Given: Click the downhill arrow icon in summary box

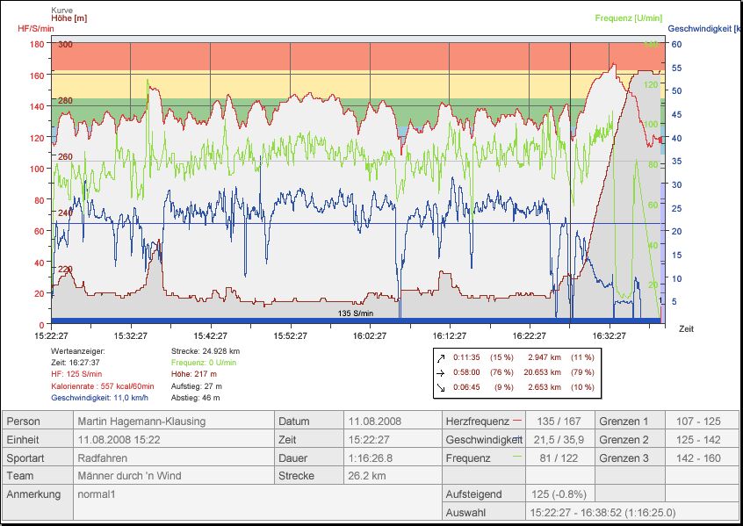Looking at the screenshot, I should tap(441, 387).
